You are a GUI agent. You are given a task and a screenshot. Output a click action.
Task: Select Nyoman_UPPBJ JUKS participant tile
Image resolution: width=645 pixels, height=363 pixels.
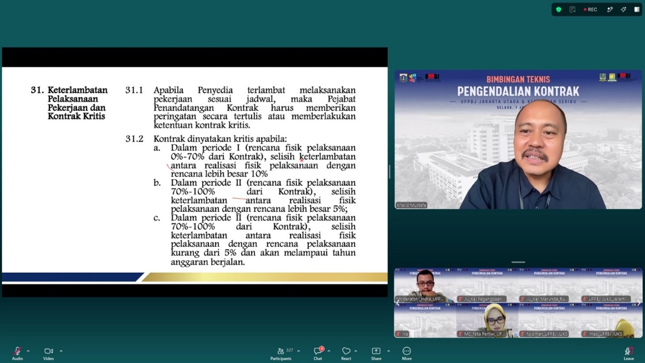click(x=549, y=320)
